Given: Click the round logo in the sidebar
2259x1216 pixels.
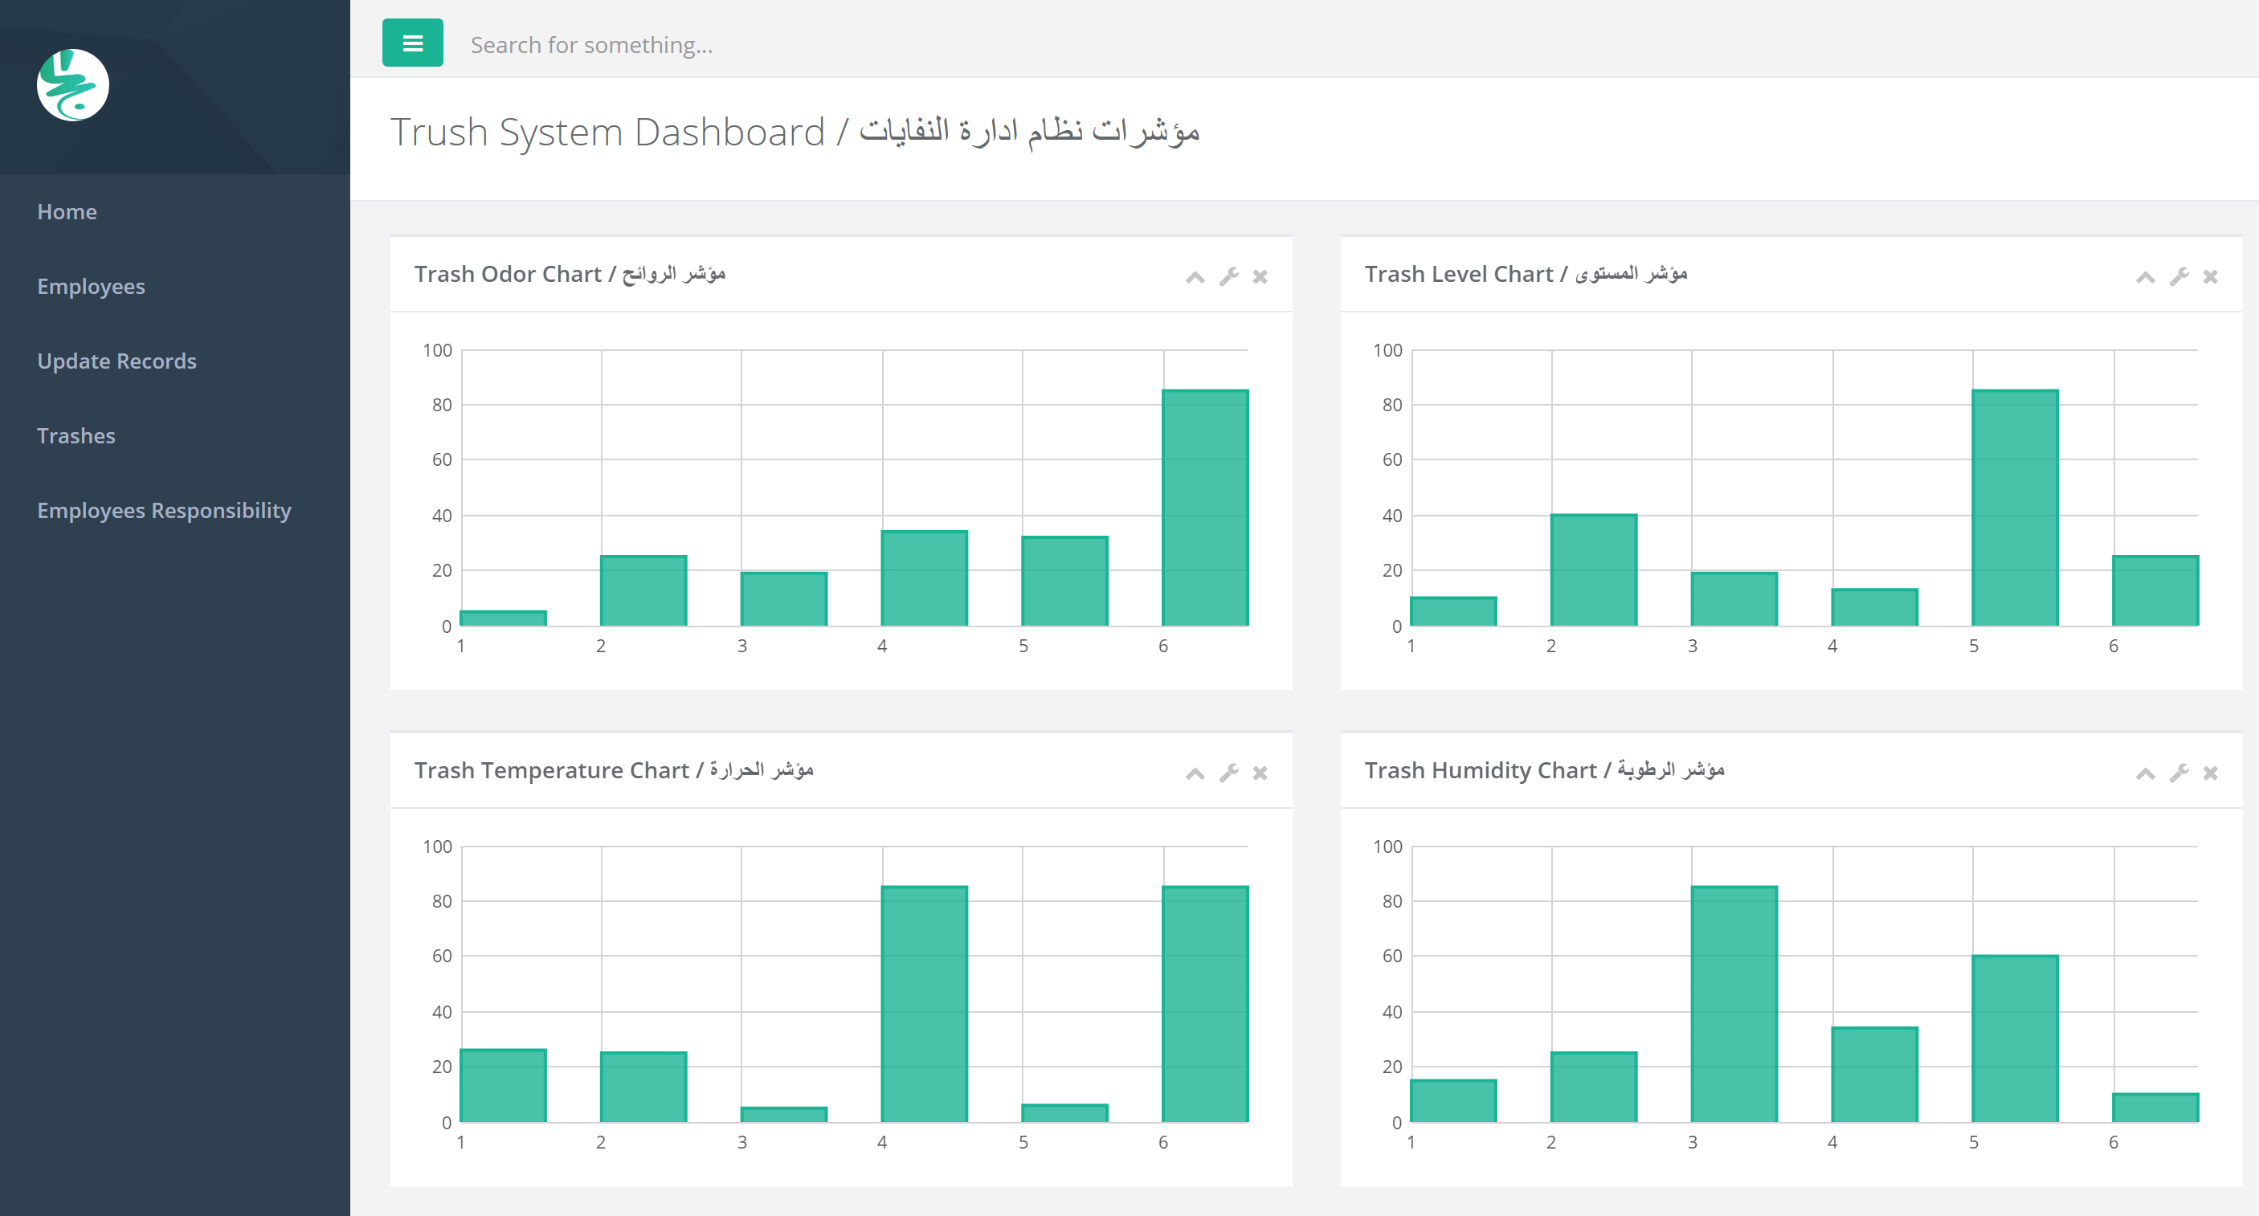Looking at the screenshot, I should [73, 85].
